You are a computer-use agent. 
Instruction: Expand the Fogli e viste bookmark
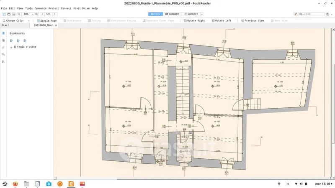11,47
